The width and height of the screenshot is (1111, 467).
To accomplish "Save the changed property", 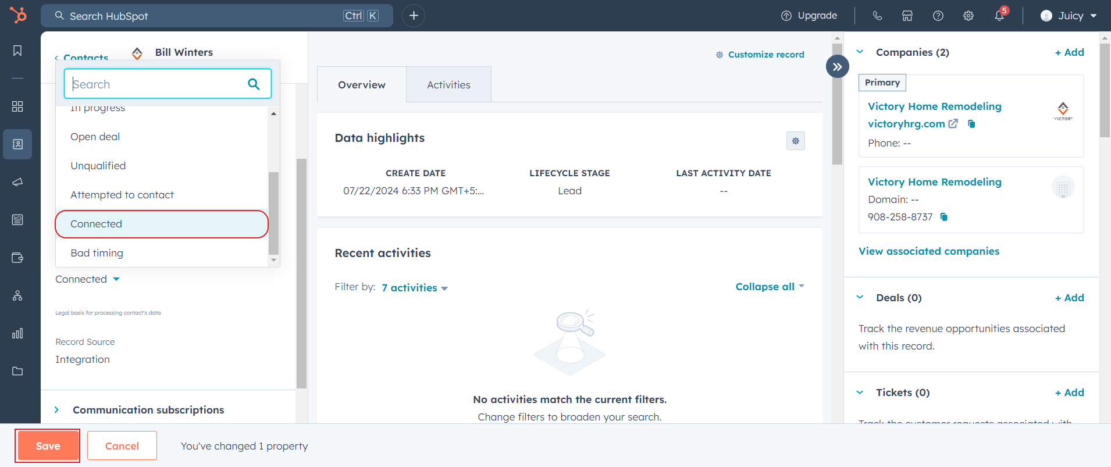I will click(x=48, y=446).
